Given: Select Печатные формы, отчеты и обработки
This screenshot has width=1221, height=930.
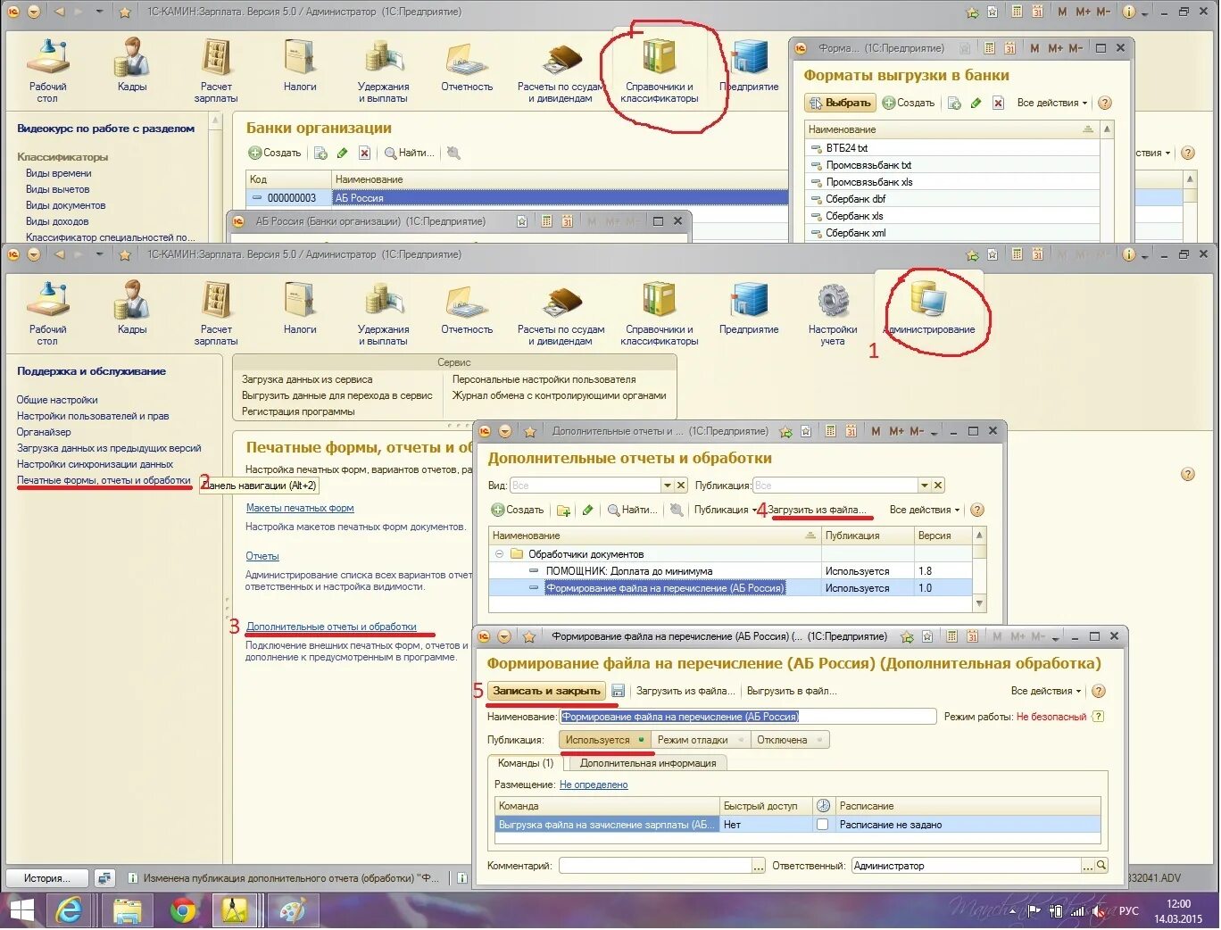Looking at the screenshot, I should [104, 480].
